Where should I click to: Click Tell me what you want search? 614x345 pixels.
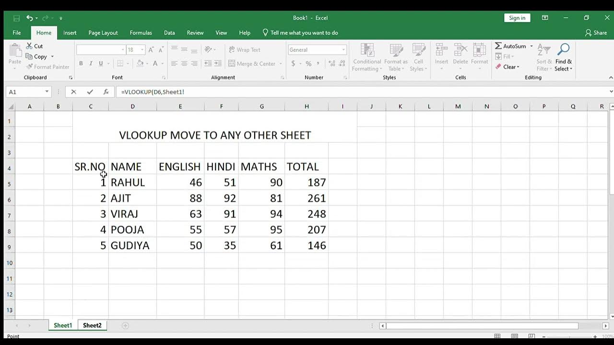300,33
